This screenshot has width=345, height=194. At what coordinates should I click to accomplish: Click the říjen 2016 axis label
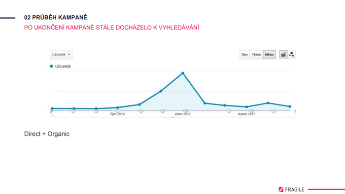point(117,114)
